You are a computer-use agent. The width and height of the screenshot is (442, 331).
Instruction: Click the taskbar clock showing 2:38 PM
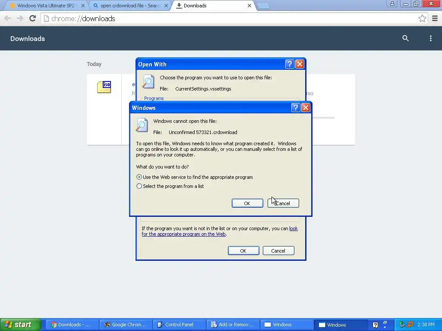tap(426, 325)
